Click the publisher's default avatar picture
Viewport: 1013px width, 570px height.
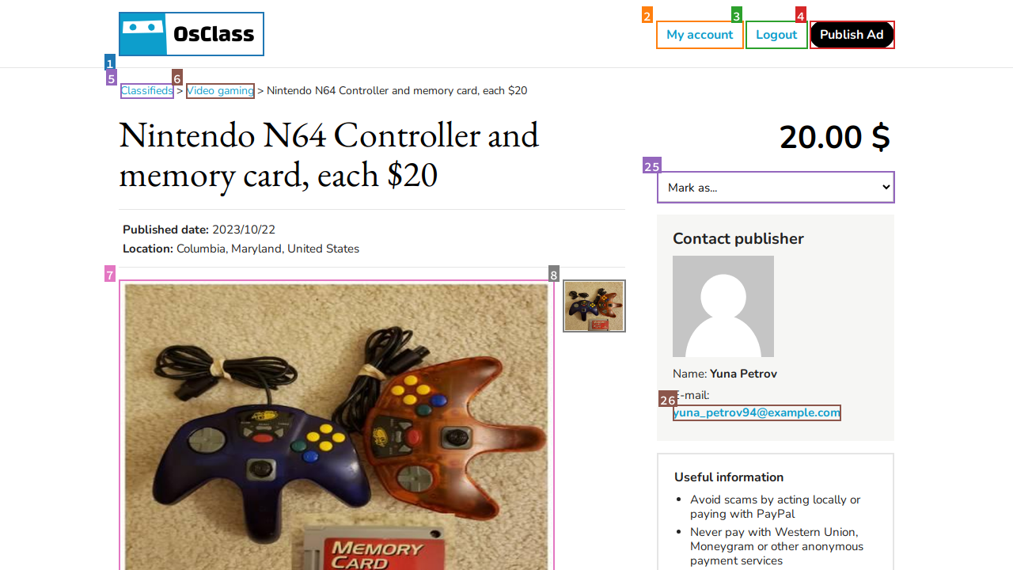pos(723,306)
